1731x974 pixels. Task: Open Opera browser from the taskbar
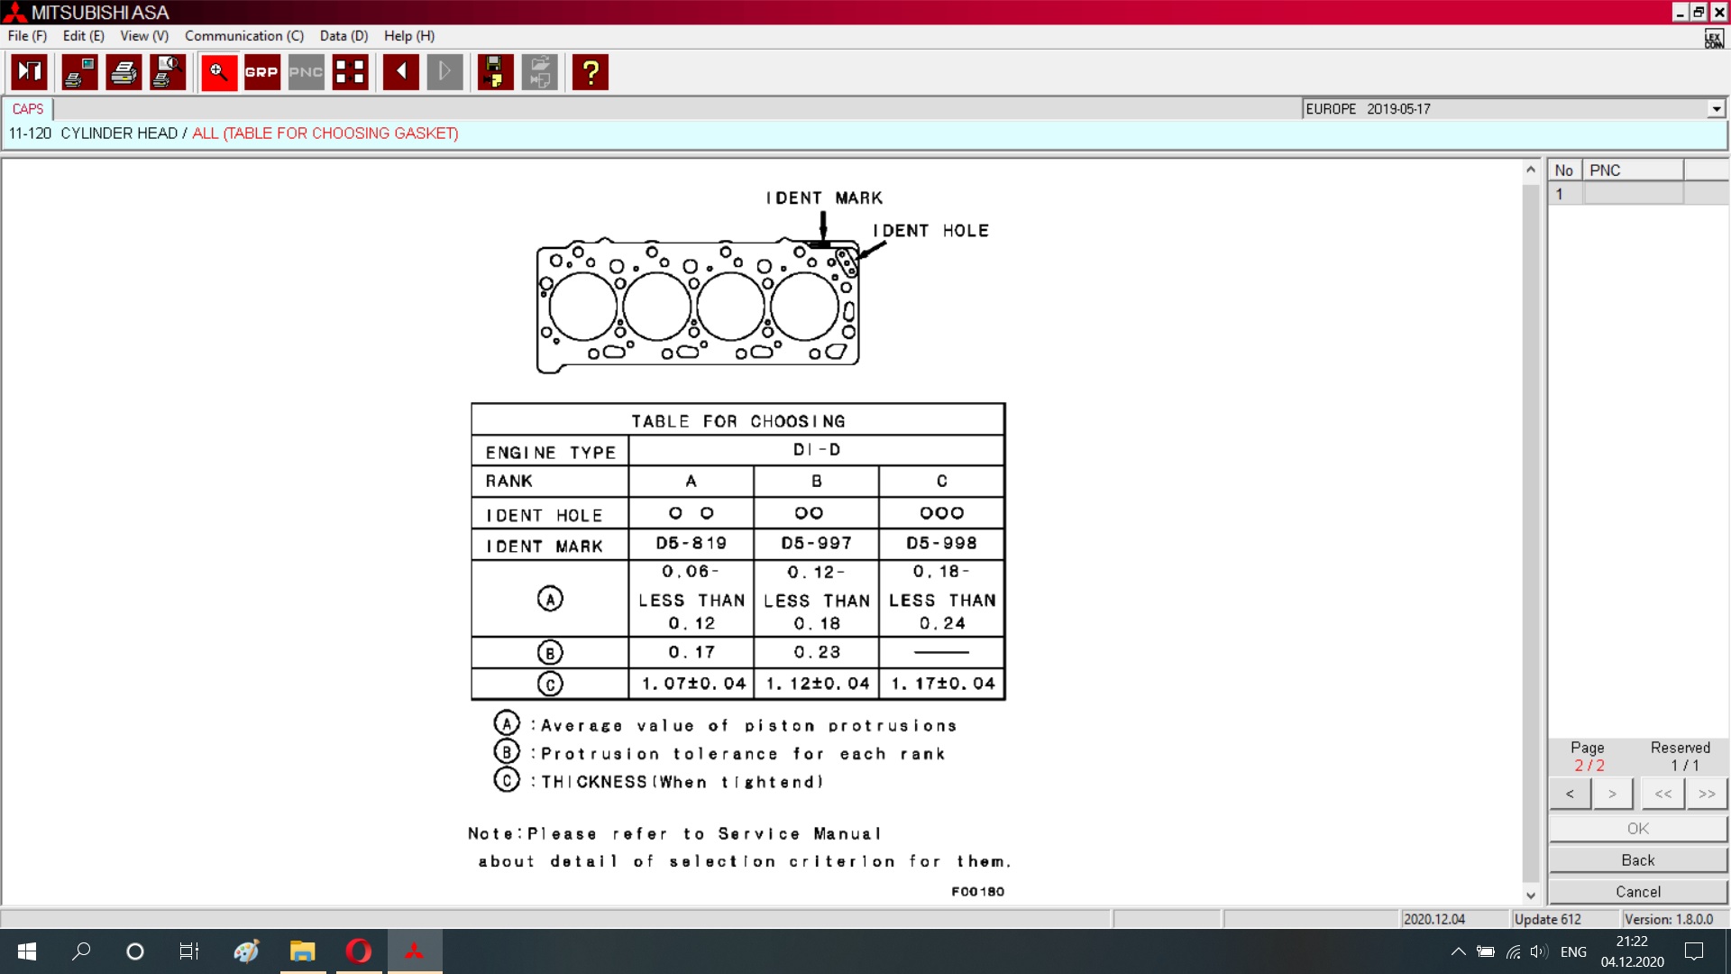click(x=359, y=951)
